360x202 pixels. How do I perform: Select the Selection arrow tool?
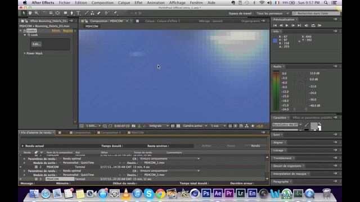pos(24,13)
